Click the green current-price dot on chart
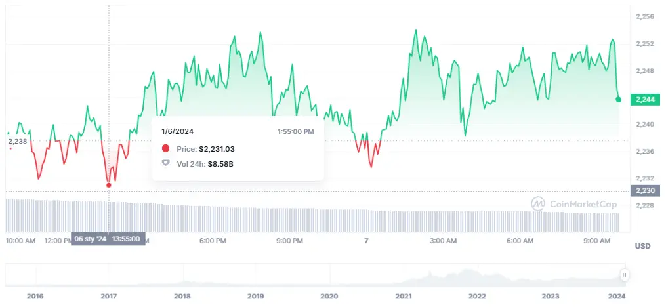The height and width of the screenshot is (307, 666). coord(618,99)
